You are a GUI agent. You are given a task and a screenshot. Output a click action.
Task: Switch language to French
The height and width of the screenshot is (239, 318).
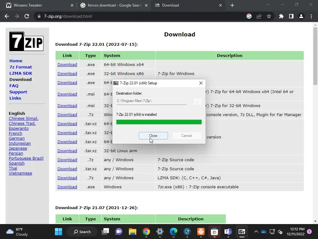tap(16, 134)
